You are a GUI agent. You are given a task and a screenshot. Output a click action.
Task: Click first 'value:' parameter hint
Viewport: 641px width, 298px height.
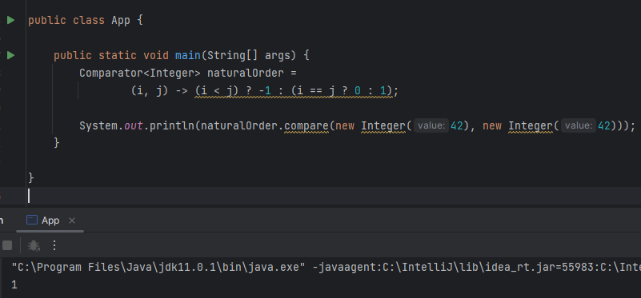point(431,125)
